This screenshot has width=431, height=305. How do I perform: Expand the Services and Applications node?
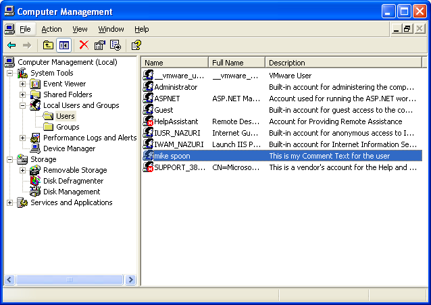[9, 202]
